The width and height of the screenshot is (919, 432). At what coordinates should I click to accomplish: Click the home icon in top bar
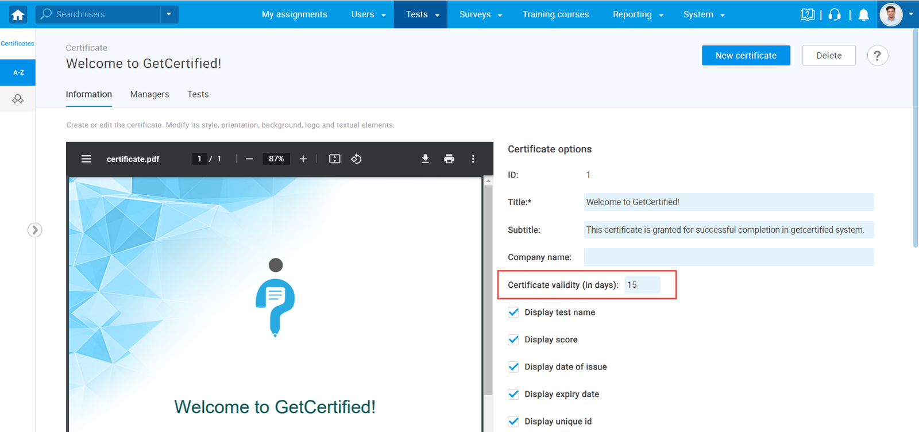[18, 14]
